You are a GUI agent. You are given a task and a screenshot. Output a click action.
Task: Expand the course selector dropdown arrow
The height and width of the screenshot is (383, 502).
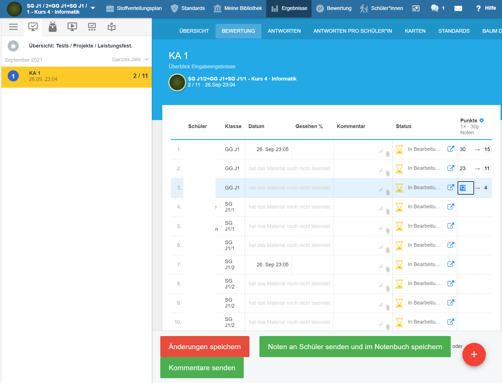coord(93,8)
